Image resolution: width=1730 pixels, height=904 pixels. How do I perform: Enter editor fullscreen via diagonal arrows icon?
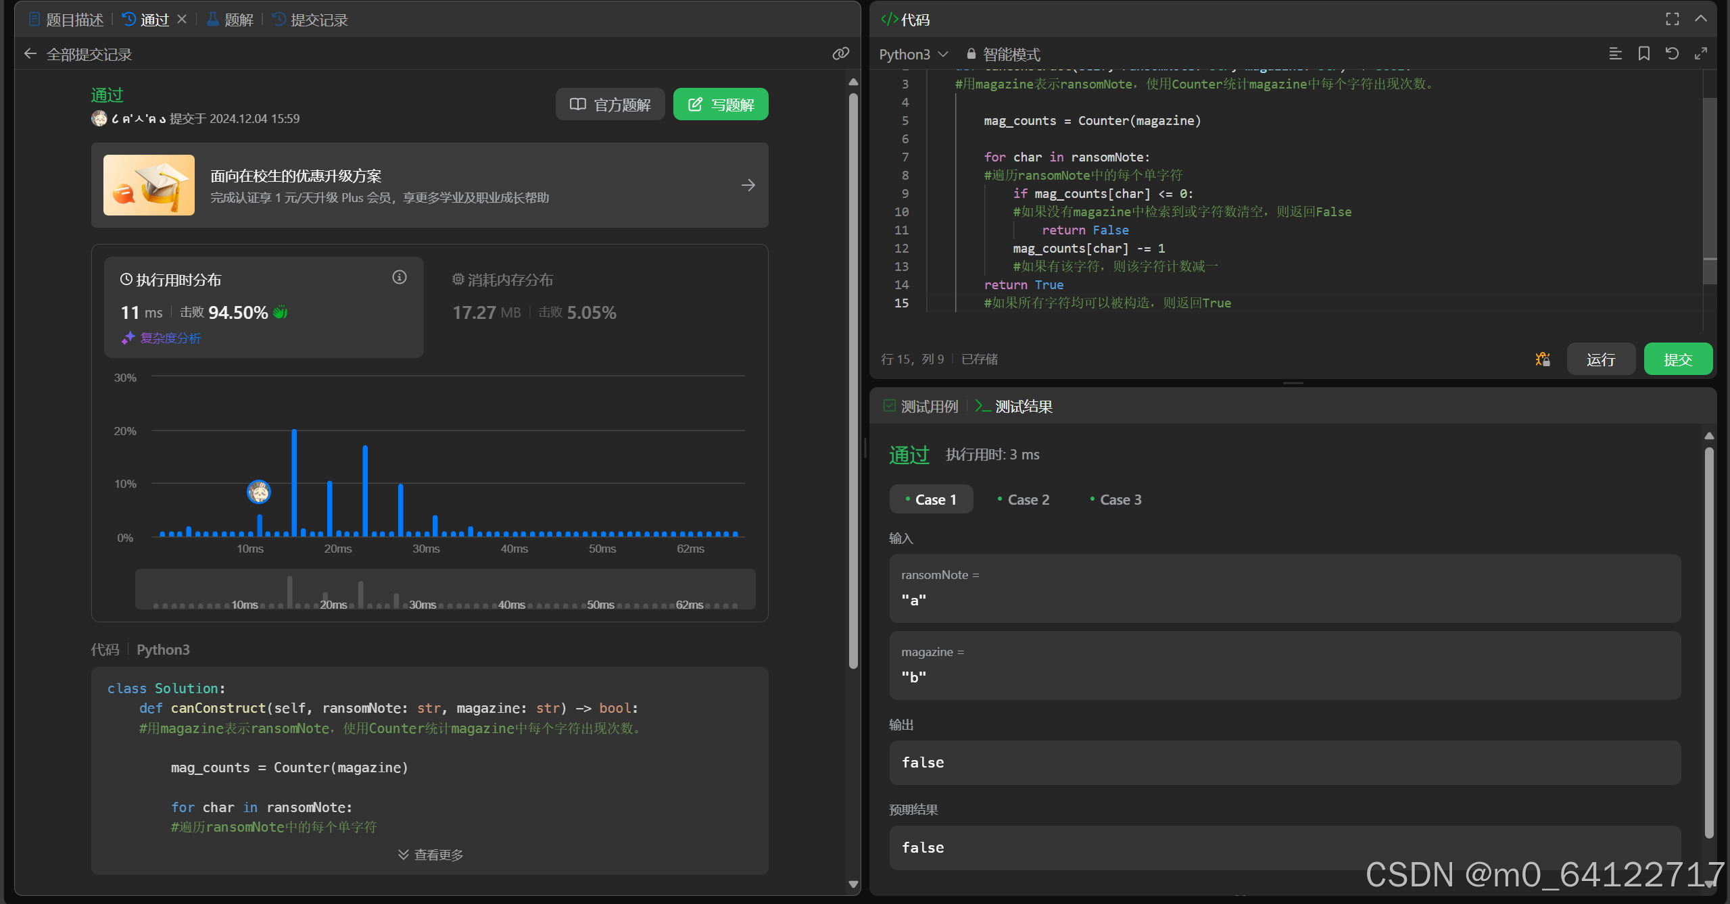pyautogui.click(x=1701, y=54)
